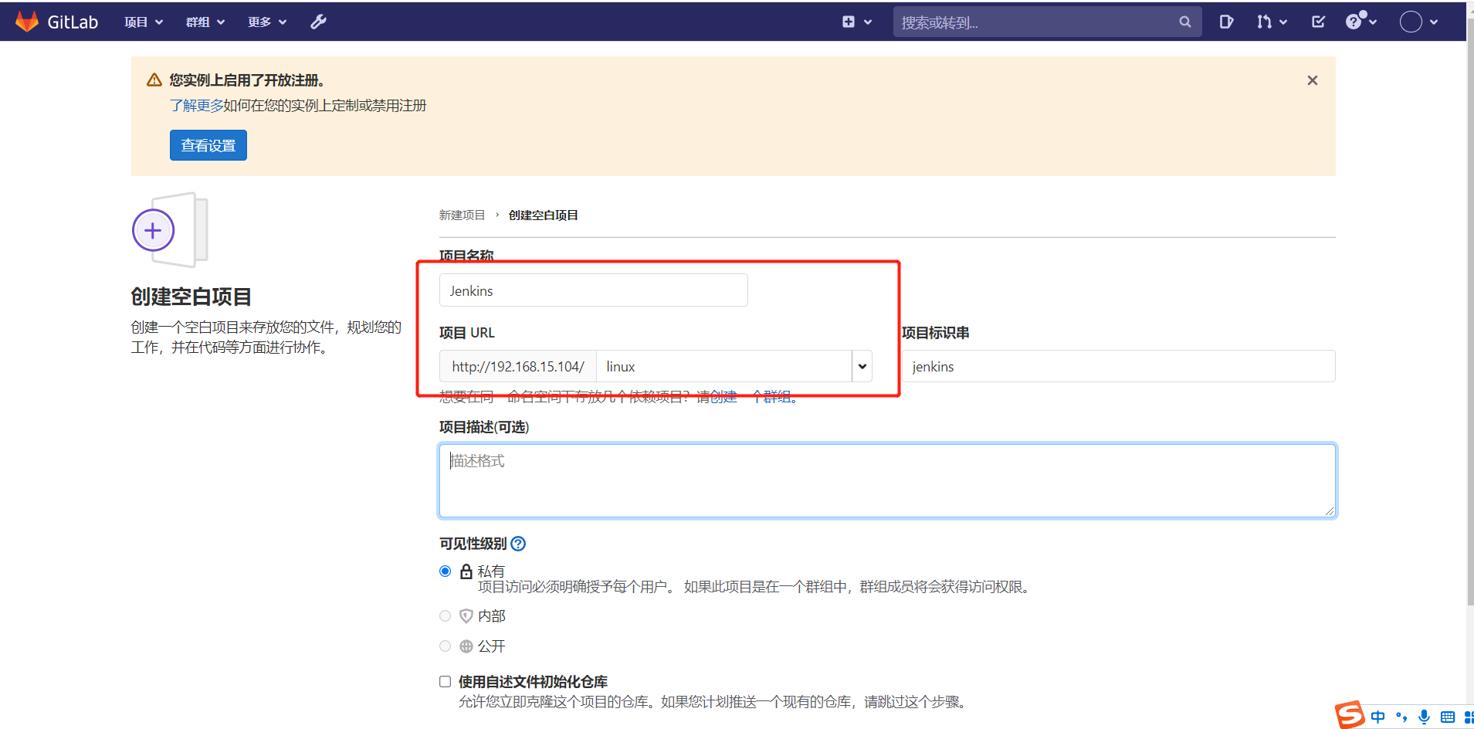Click the GitLab fox logo
Image resolution: width=1474 pixels, height=729 pixels.
pyautogui.click(x=27, y=22)
